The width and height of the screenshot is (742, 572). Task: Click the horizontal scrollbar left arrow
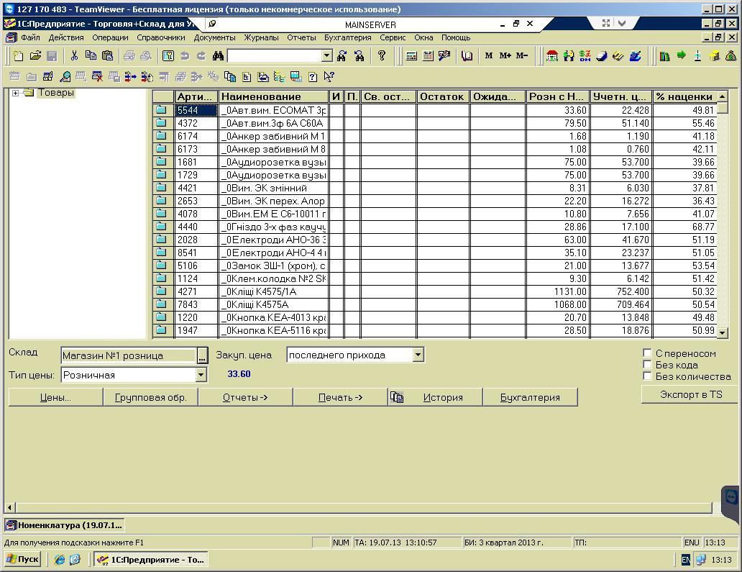coord(9,507)
